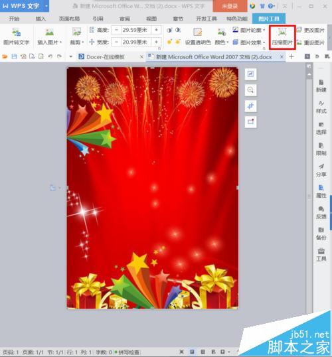Switch to the 页面布局 page layout tab
332x357 pixels.
click(x=69, y=19)
